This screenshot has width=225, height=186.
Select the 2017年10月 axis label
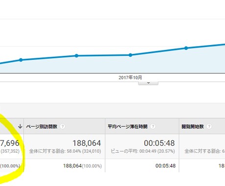tap(130, 77)
